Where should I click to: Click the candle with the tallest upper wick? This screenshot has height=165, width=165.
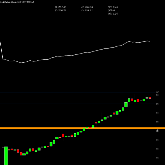tap(93, 126)
